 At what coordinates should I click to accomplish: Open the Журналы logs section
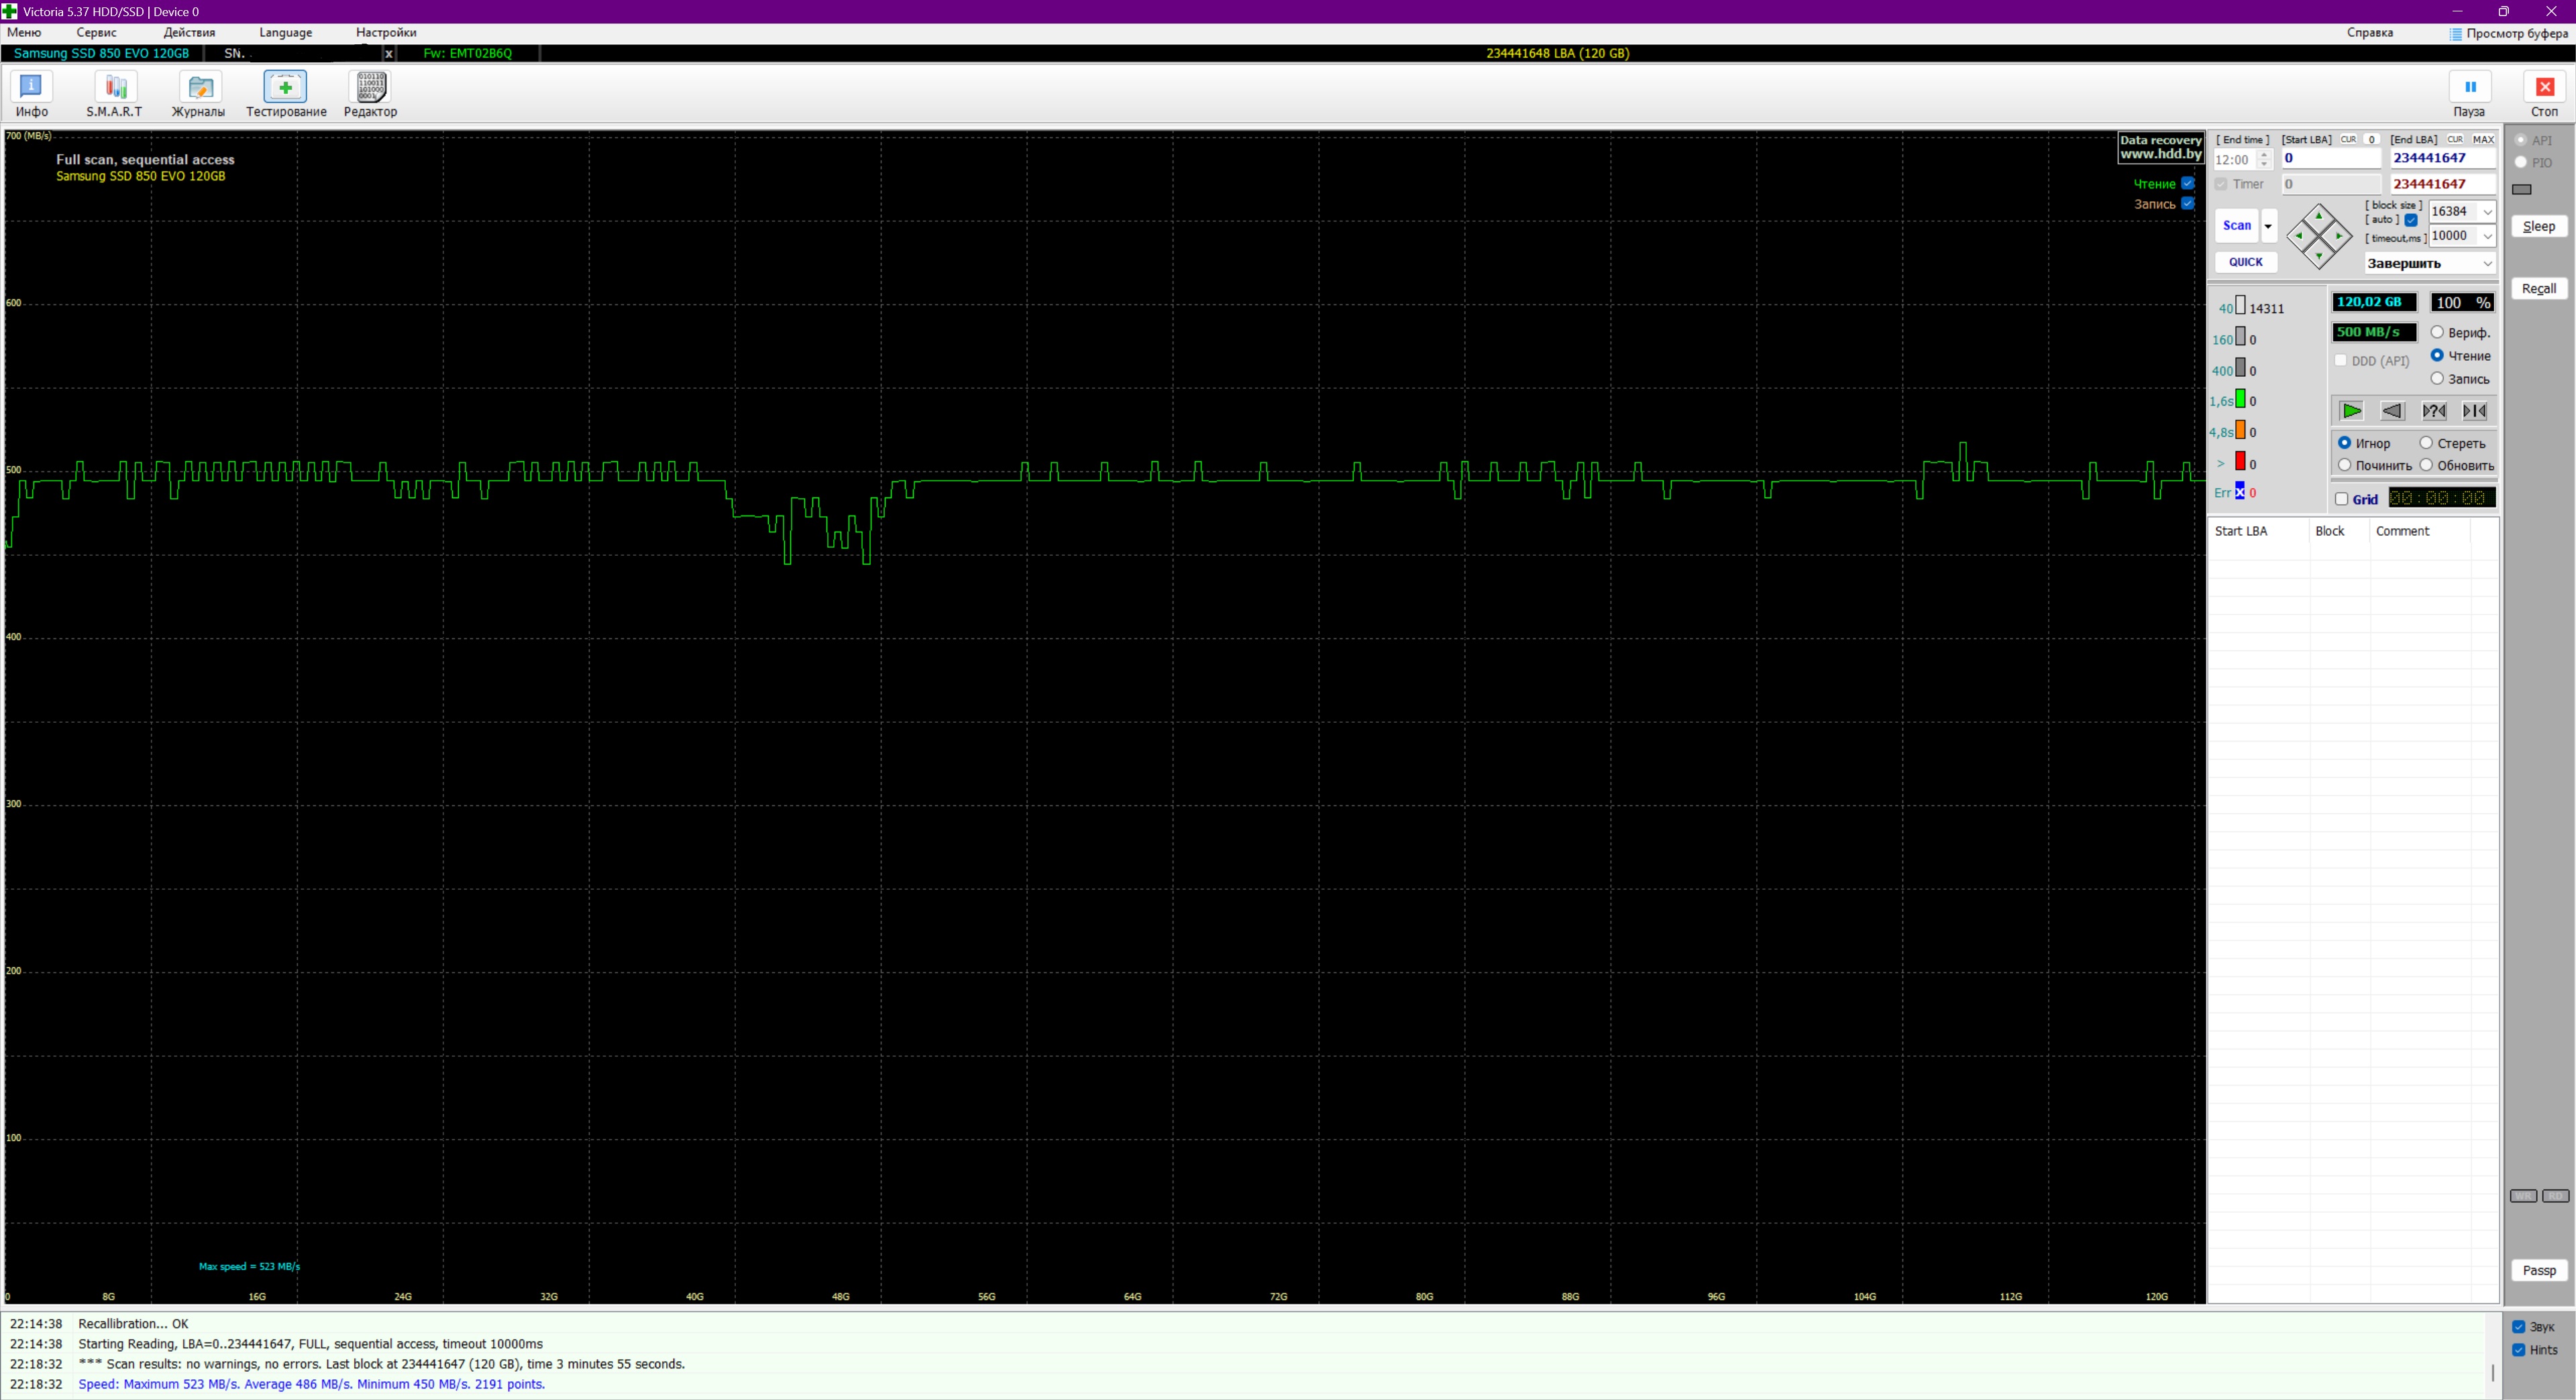point(198,94)
